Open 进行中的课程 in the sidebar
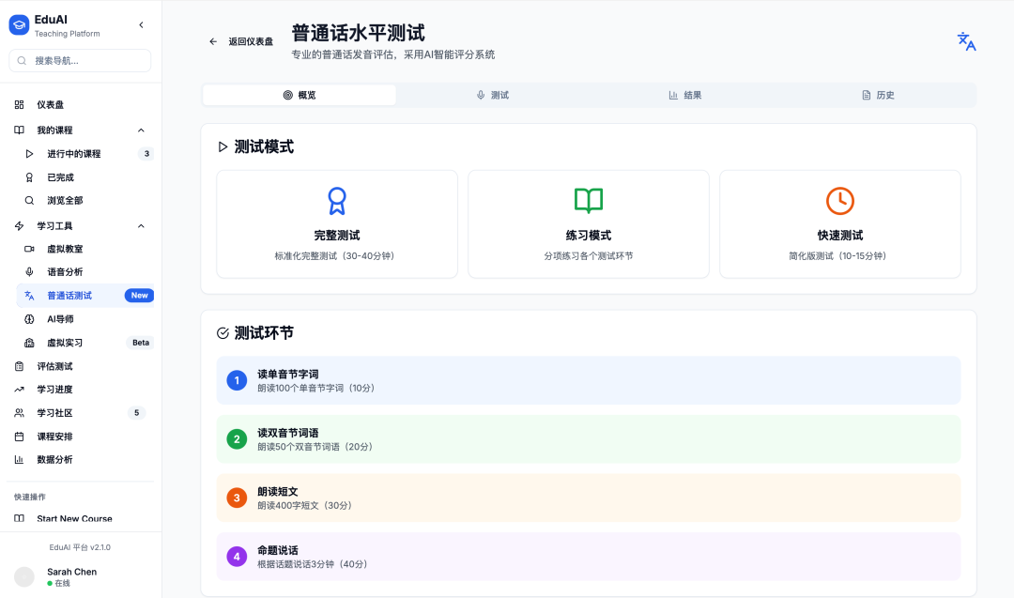This screenshot has width=1014, height=598. click(x=74, y=154)
